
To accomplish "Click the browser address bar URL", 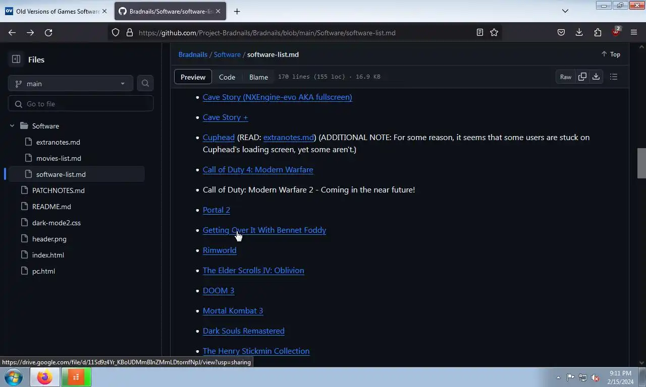I will [x=267, y=33].
